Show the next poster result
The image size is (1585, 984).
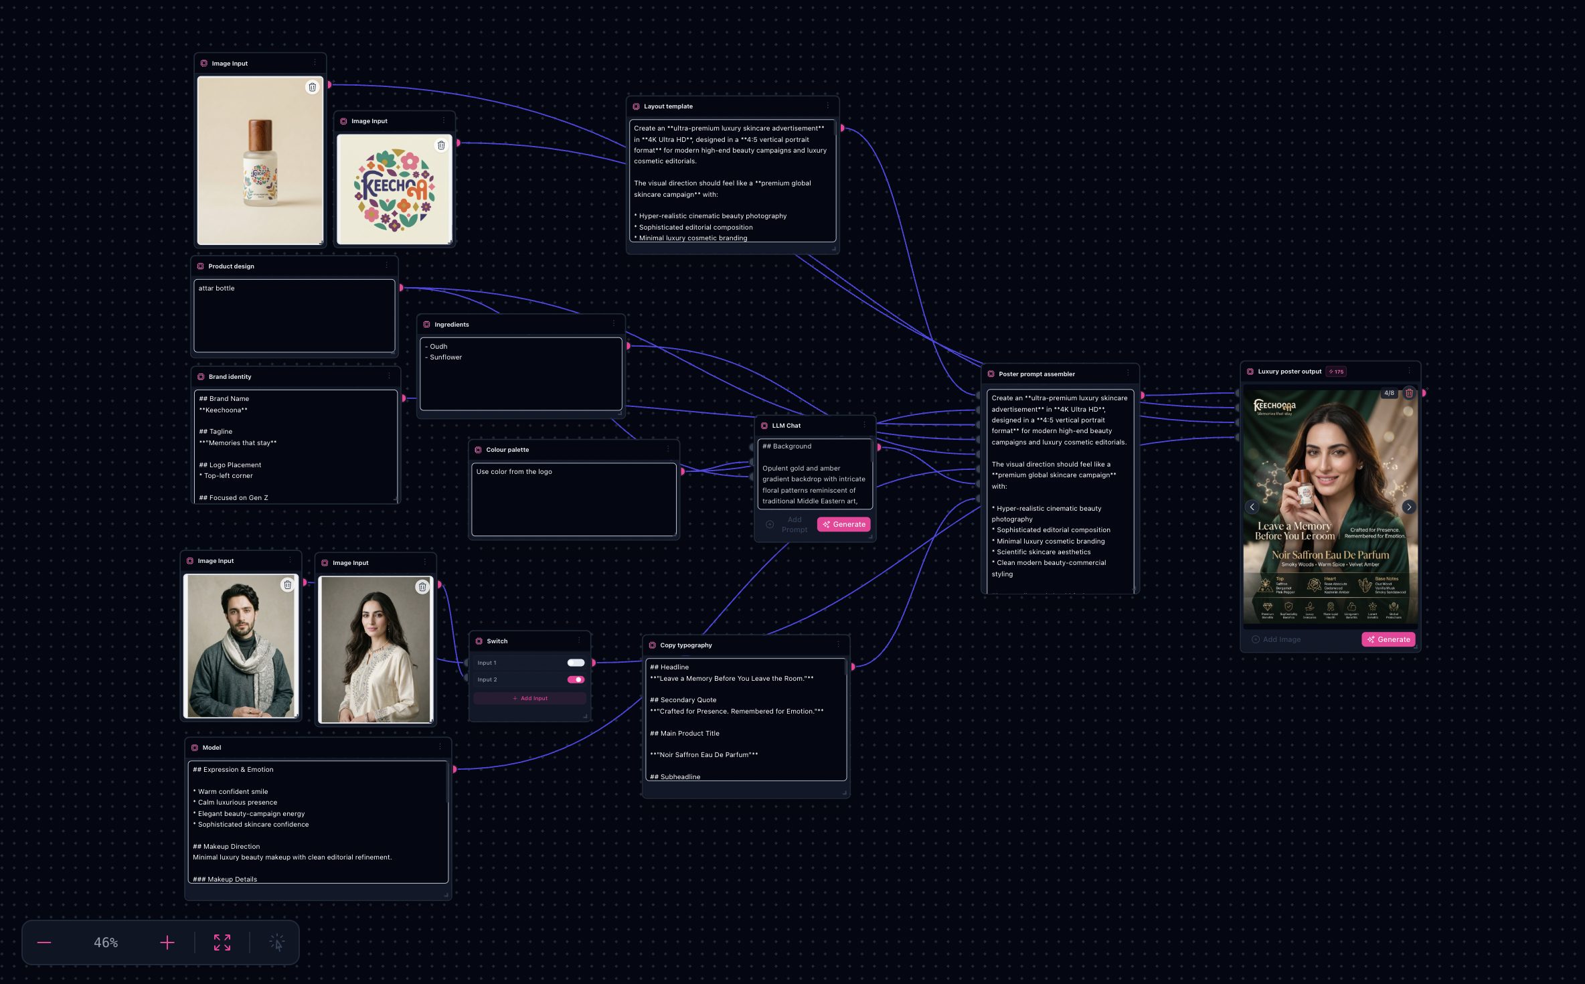pyautogui.click(x=1409, y=507)
